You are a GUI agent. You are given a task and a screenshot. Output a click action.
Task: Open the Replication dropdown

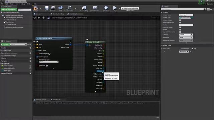[x=186, y=37]
